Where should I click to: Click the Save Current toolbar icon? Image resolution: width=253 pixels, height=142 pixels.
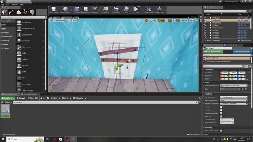tap(53, 10)
